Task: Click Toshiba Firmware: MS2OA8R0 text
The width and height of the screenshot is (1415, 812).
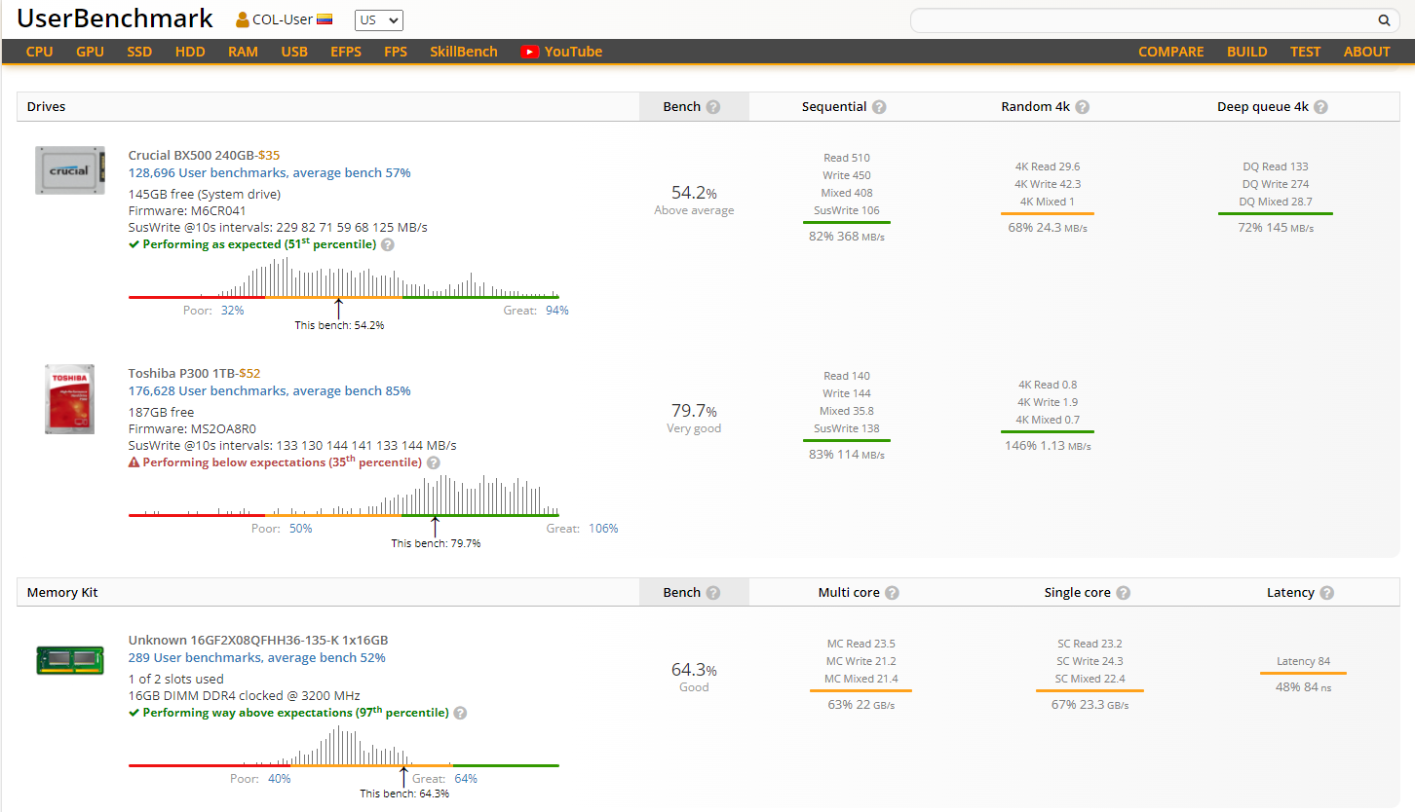Action: click(x=192, y=428)
